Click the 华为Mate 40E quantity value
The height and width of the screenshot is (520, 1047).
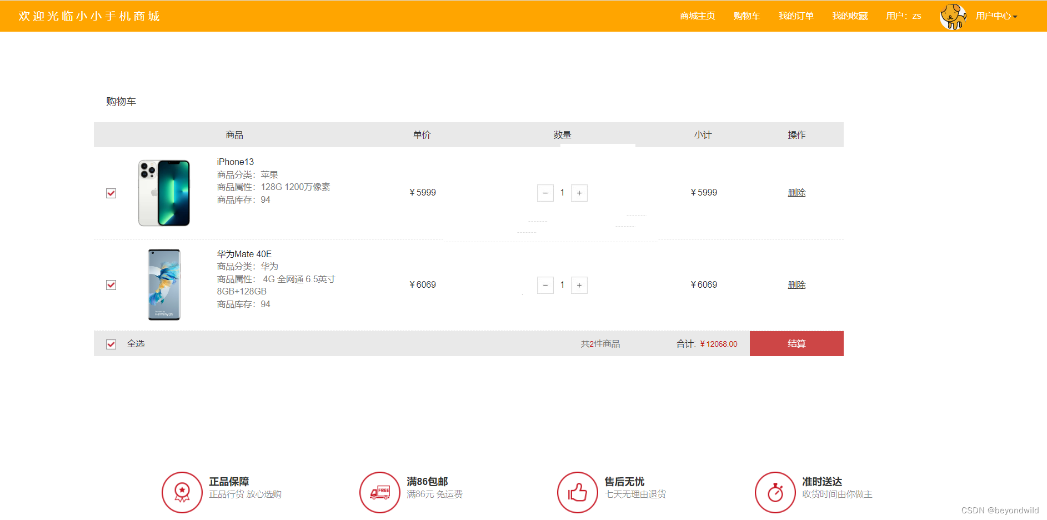coord(562,284)
